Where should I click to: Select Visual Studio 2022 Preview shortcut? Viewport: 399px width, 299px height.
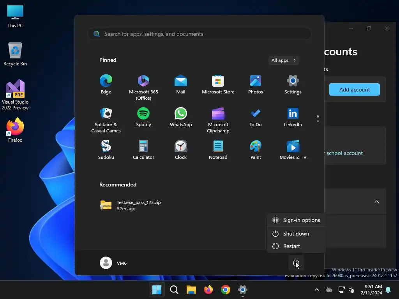pyautogui.click(x=15, y=95)
